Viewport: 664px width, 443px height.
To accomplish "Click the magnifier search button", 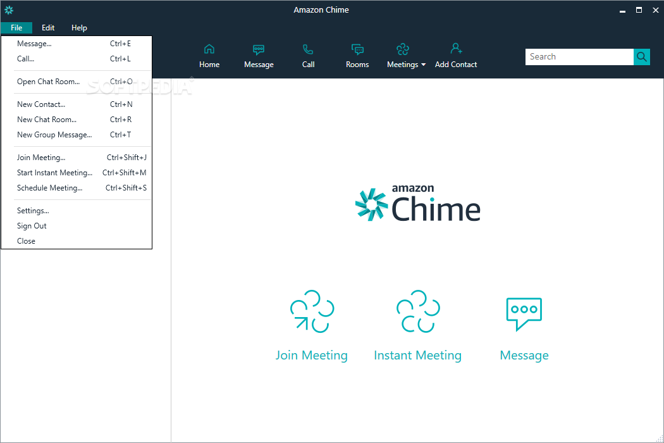I will [x=642, y=57].
